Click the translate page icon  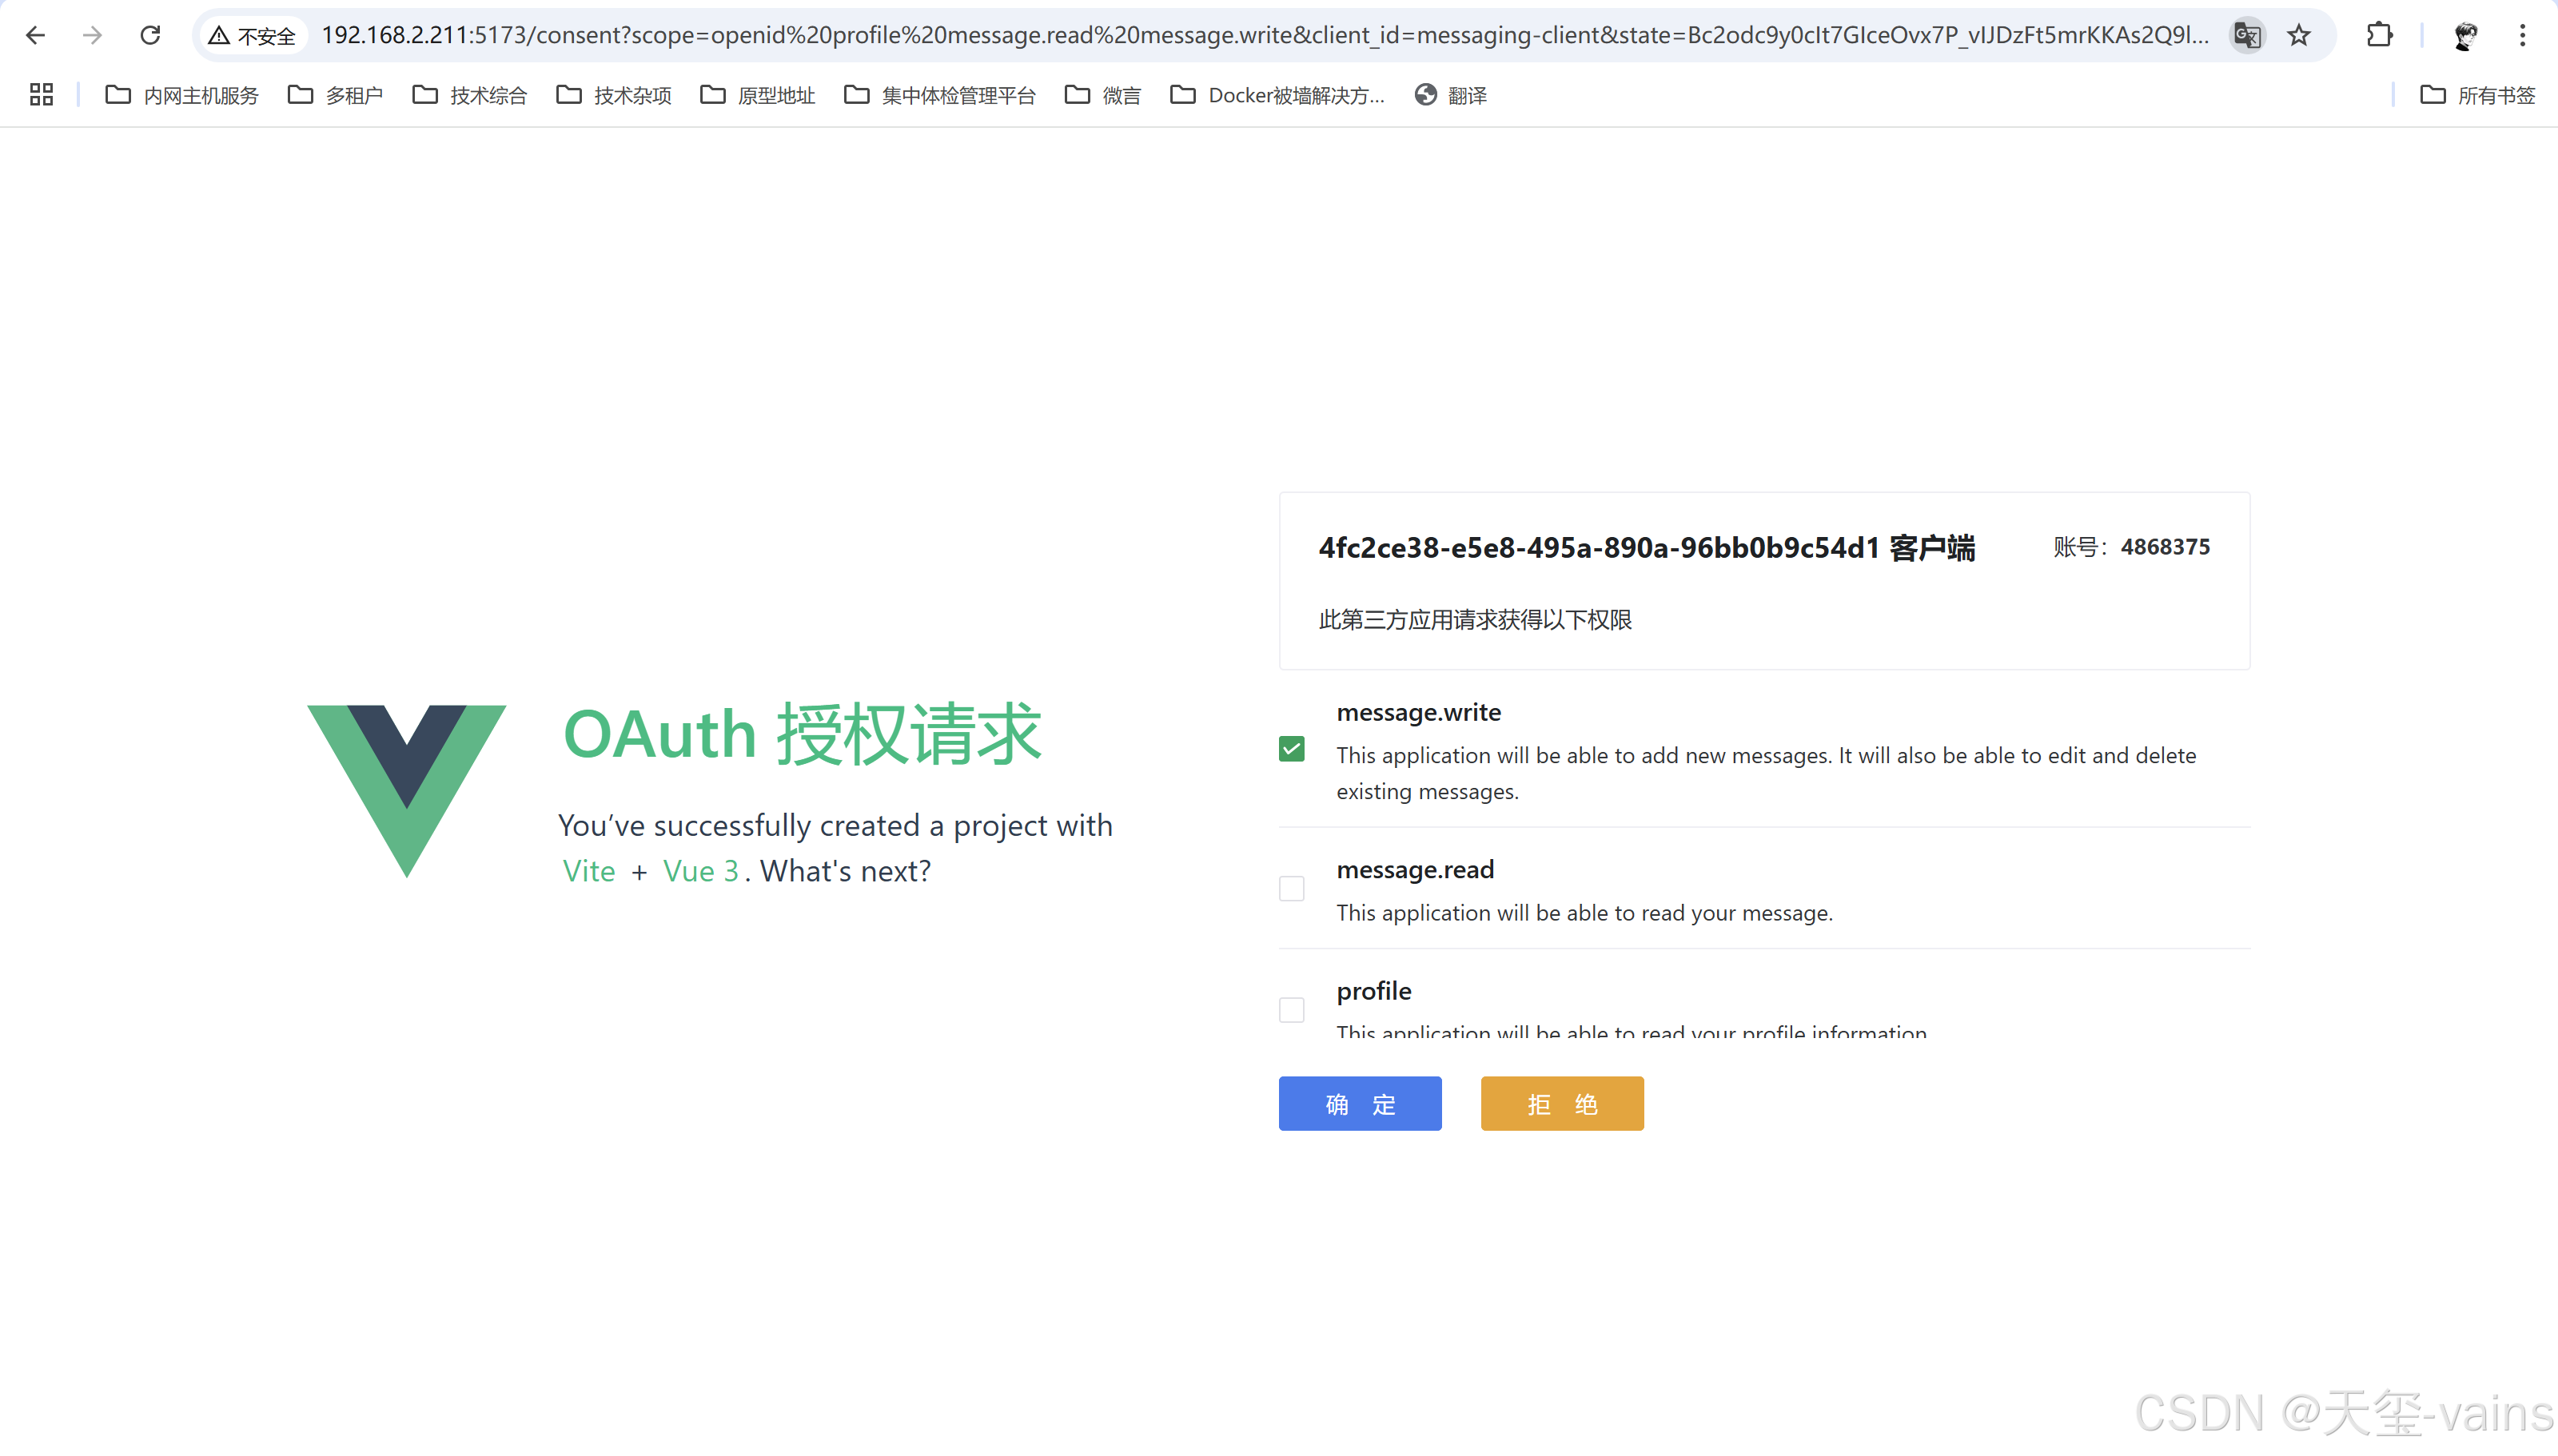pyautogui.click(x=2246, y=36)
